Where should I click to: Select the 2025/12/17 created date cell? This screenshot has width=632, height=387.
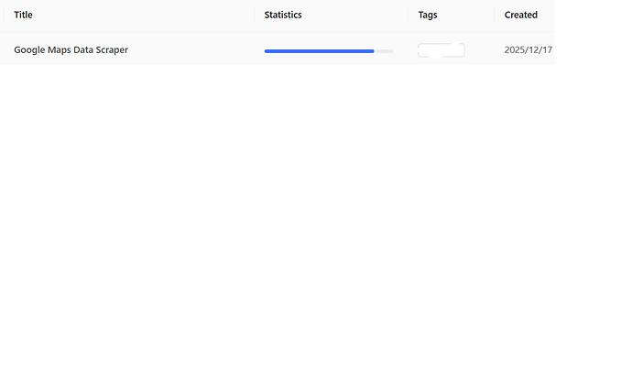coord(528,49)
